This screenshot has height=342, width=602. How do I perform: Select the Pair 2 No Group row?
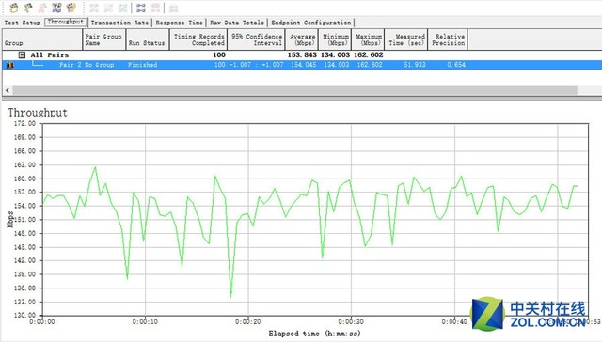(302, 65)
